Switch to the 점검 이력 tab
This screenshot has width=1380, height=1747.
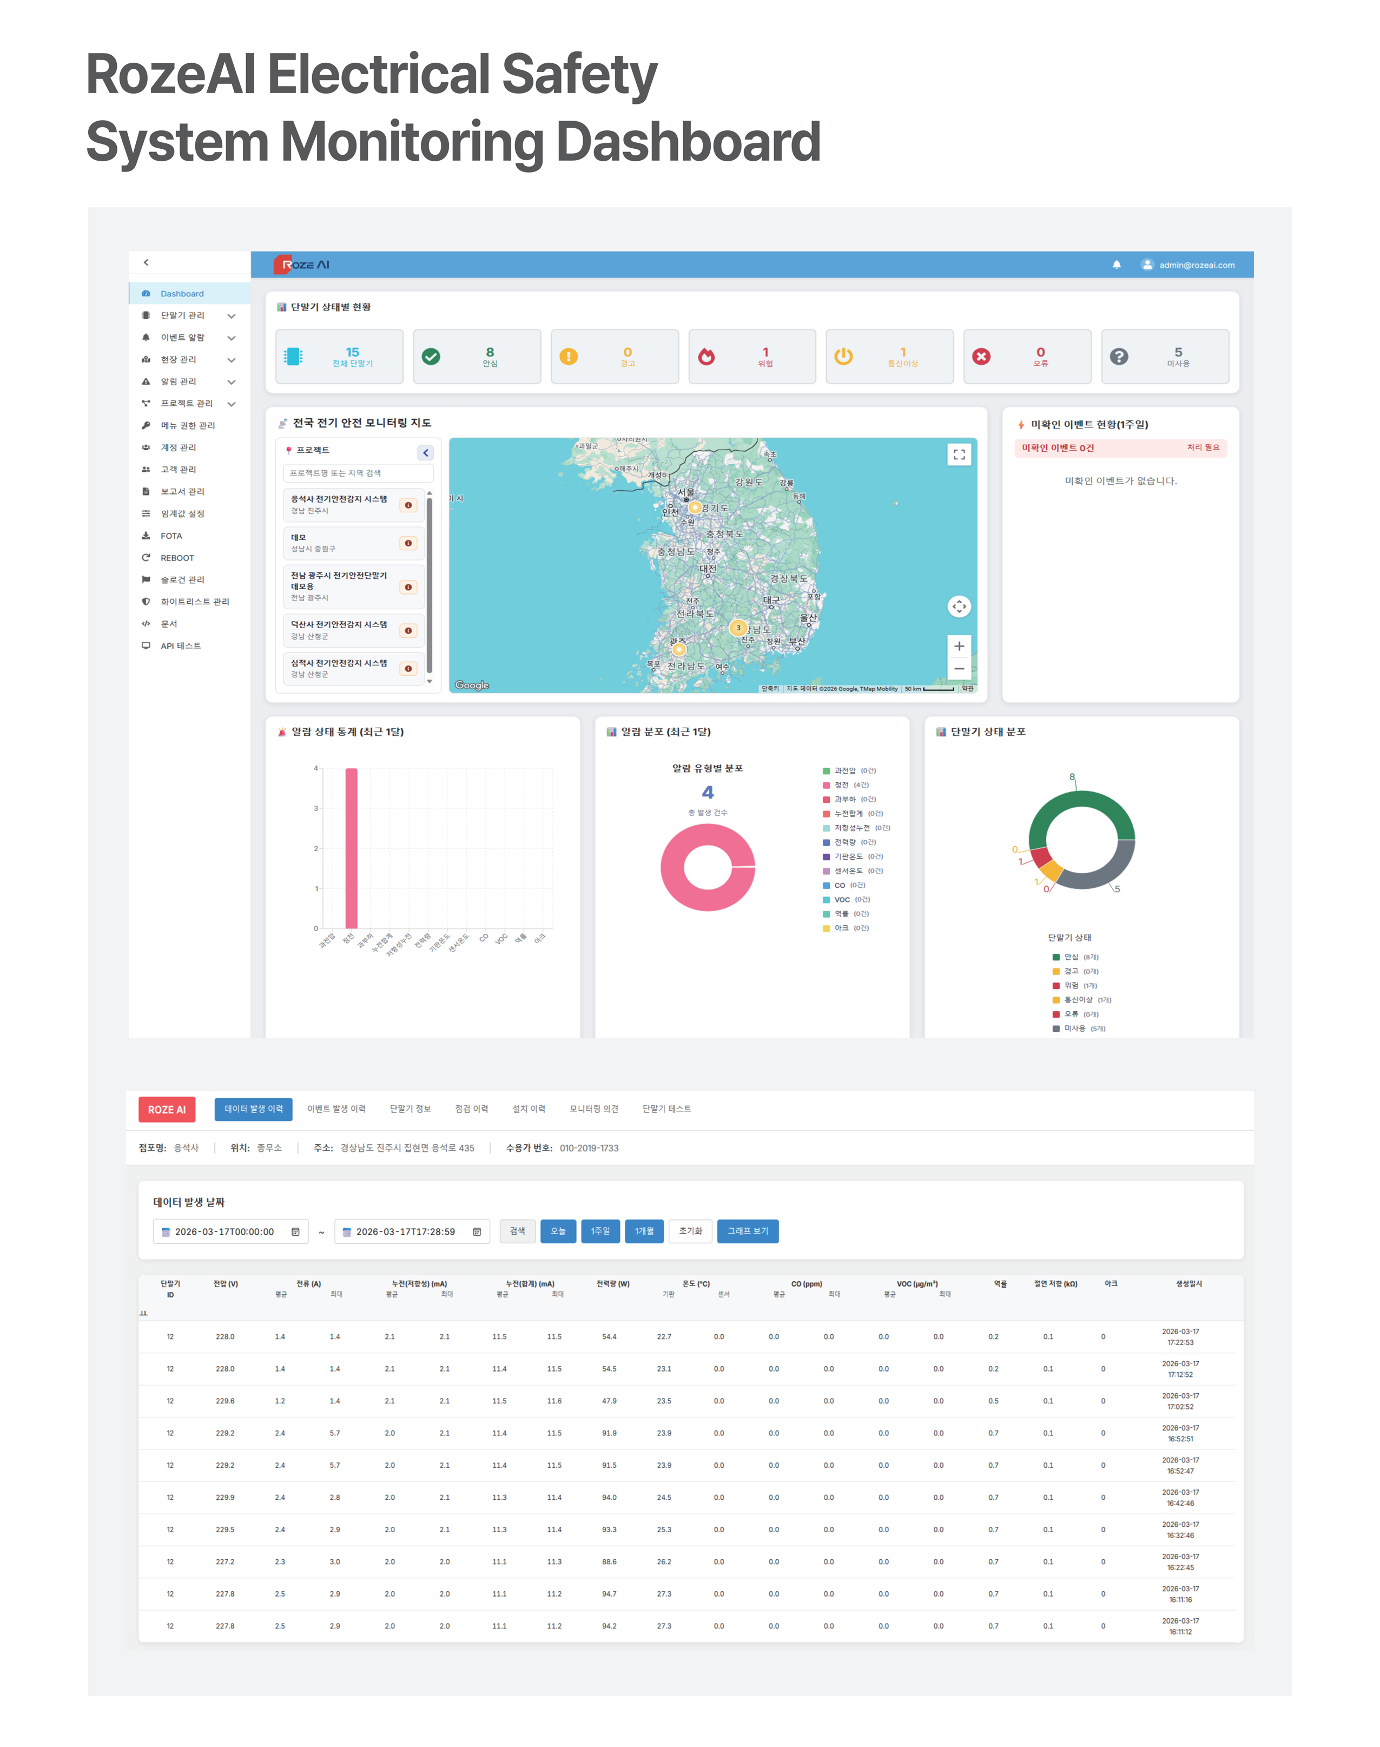pyautogui.click(x=472, y=1109)
